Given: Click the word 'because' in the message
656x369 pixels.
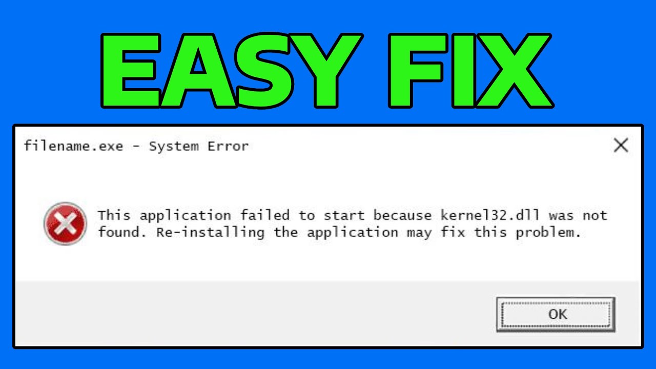Looking at the screenshot, I should [x=402, y=215].
